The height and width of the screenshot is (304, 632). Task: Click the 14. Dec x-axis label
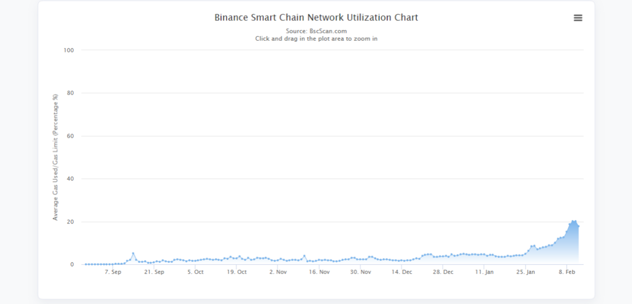click(x=402, y=272)
